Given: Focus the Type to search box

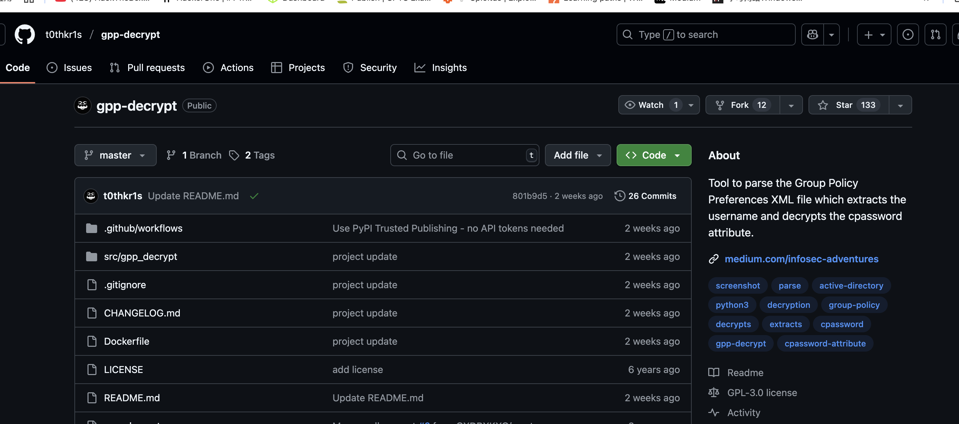Looking at the screenshot, I should (x=706, y=35).
